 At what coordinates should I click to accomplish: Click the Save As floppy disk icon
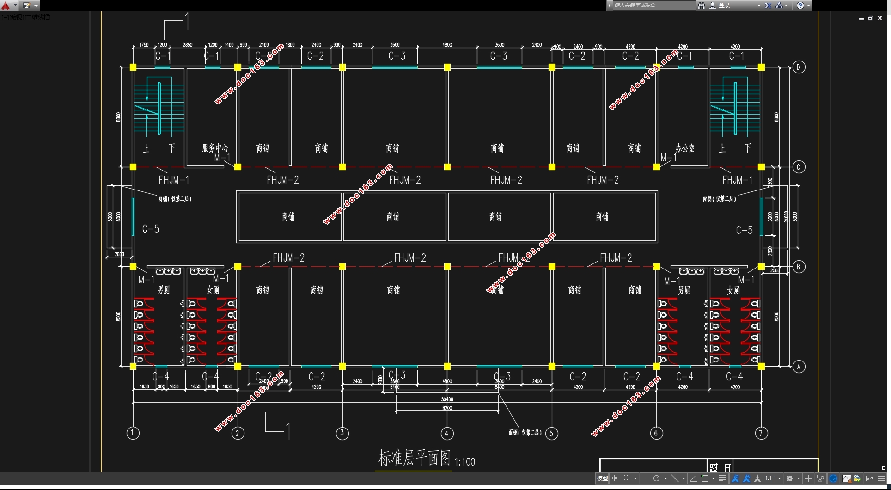tap(27, 6)
